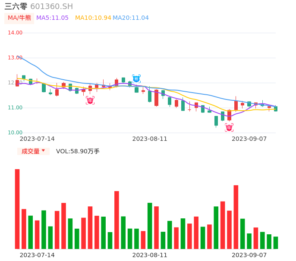Click the 2023-07-14 date under price chart
Image resolution: width=296 pixels, height=261 pixels.
(37, 139)
